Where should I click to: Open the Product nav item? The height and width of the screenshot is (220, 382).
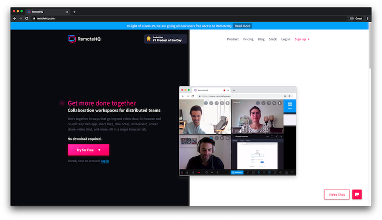click(x=233, y=39)
